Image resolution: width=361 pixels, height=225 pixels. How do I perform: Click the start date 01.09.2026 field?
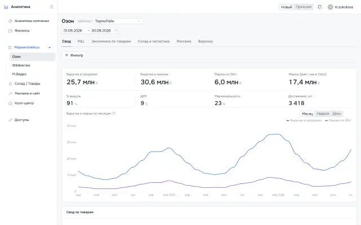[x=73, y=30]
